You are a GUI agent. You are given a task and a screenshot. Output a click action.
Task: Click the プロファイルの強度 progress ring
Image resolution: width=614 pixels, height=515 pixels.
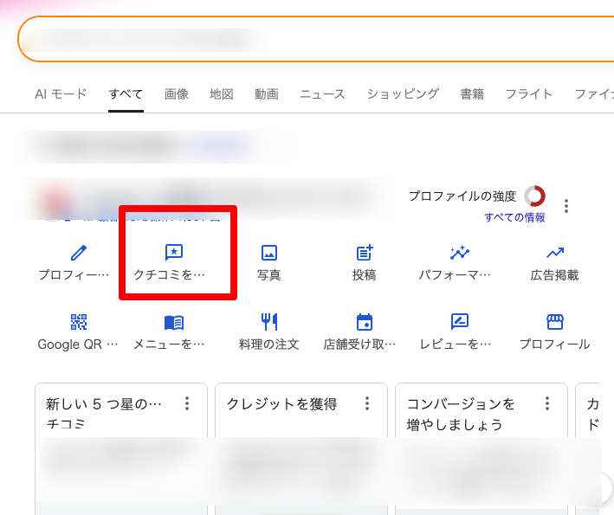click(534, 196)
